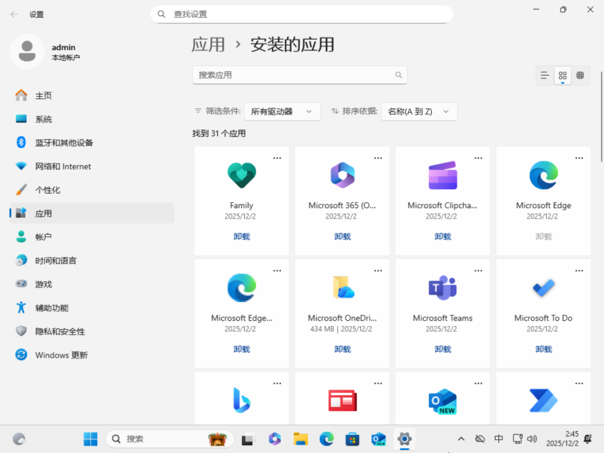Click the Microsoft To Do checkmark icon

544,288
